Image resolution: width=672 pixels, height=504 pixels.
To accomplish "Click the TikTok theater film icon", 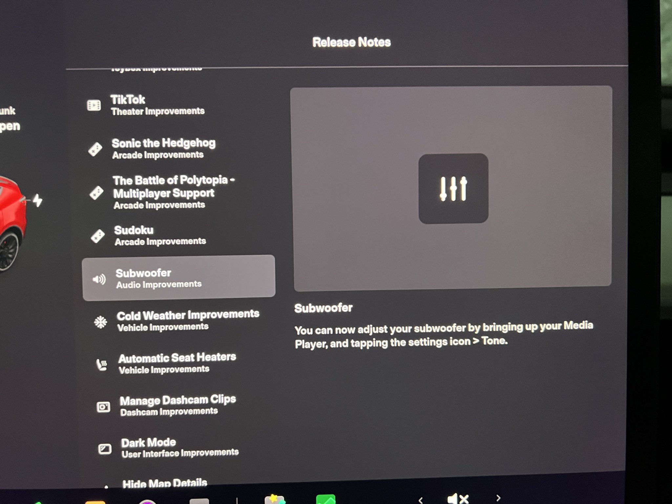I will [x=94, y=105].
